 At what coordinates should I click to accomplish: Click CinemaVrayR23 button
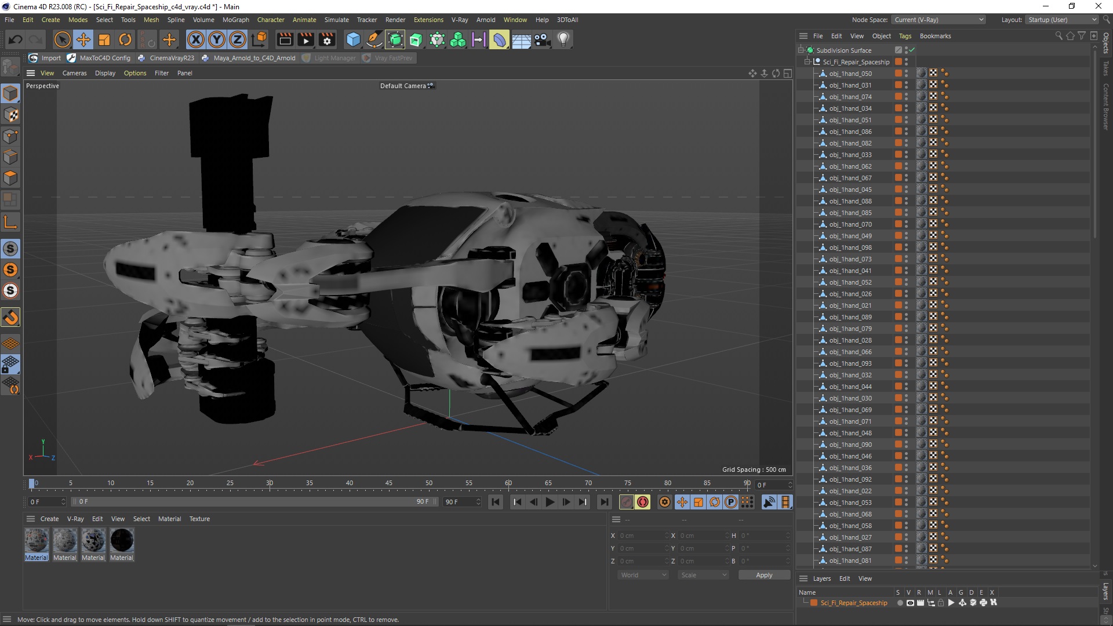pyautogui.click(x=166, y=58)
